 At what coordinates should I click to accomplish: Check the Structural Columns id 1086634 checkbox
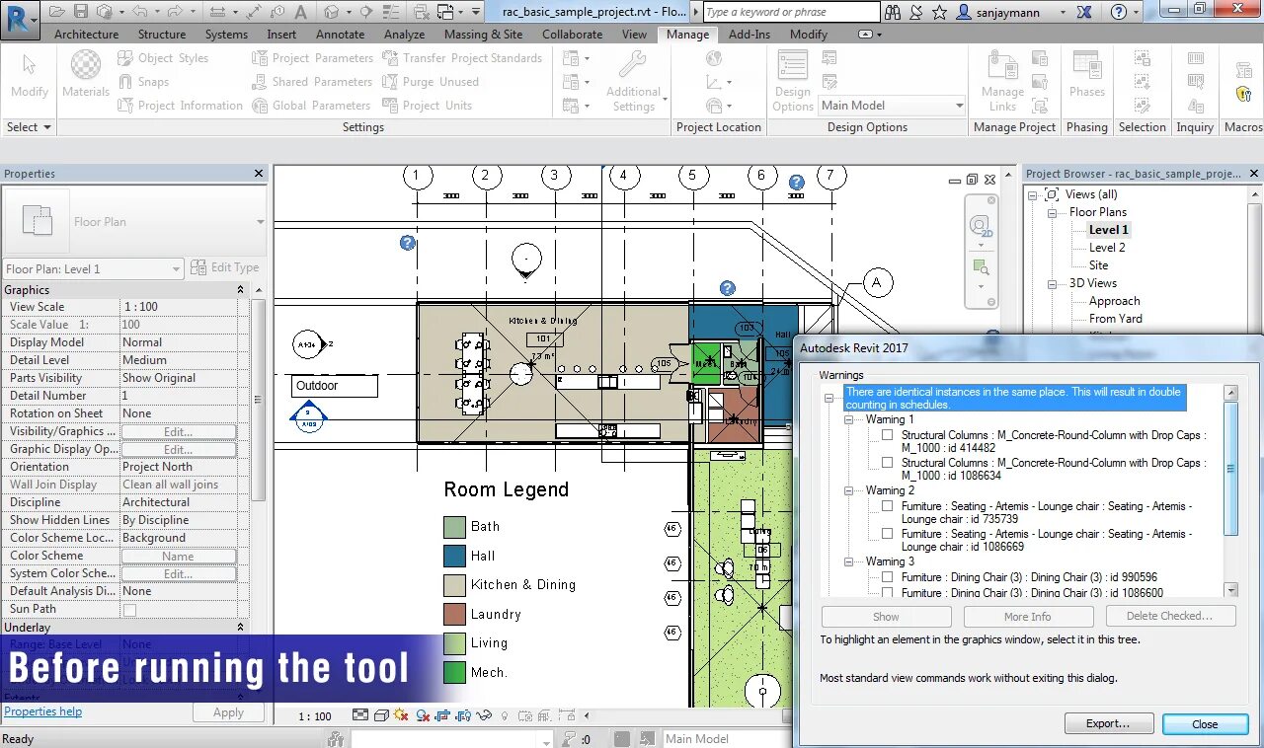[888, 463]
